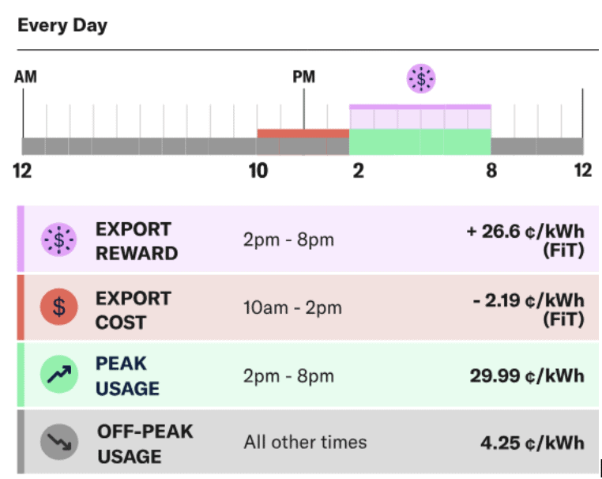Viewport: 602px width, 479px height.
Task: Click the red Export Cost dollar icon
Action: [x=58, y=307]
